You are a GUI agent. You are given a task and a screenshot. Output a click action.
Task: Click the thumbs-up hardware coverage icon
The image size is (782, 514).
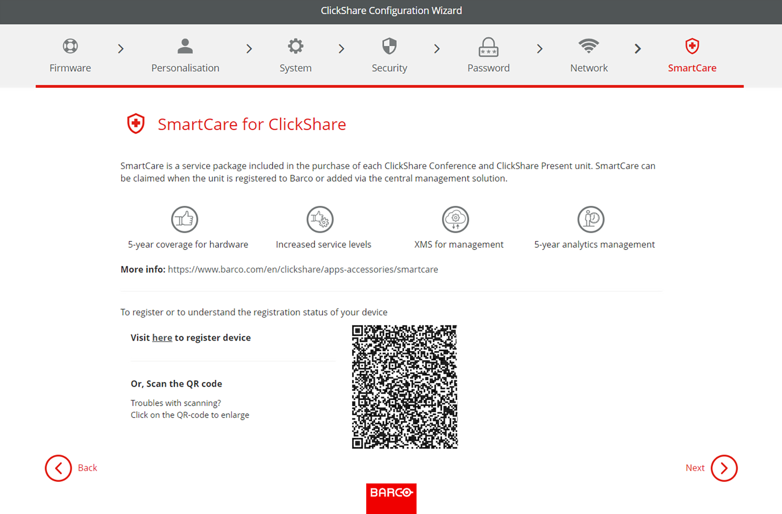point(184,219)
